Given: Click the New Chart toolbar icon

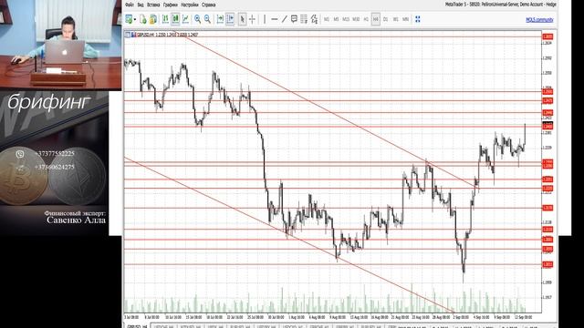Looking at the screenshot, I should [129, 19].
